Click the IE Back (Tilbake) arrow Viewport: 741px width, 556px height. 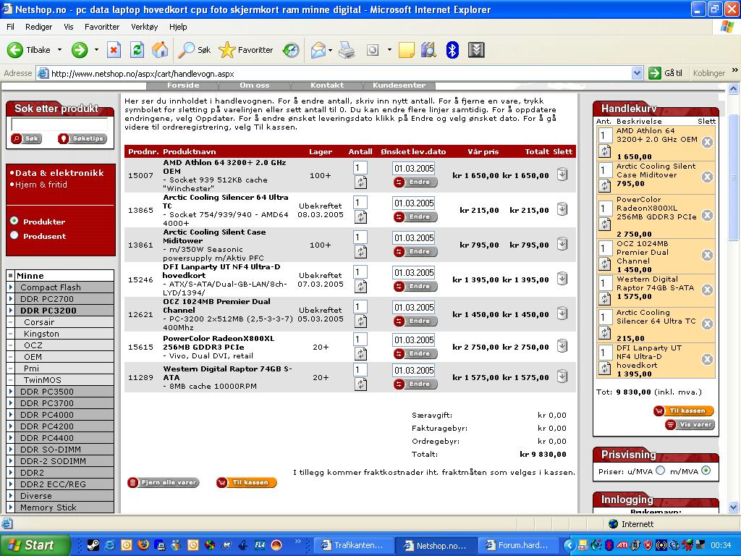15,50
